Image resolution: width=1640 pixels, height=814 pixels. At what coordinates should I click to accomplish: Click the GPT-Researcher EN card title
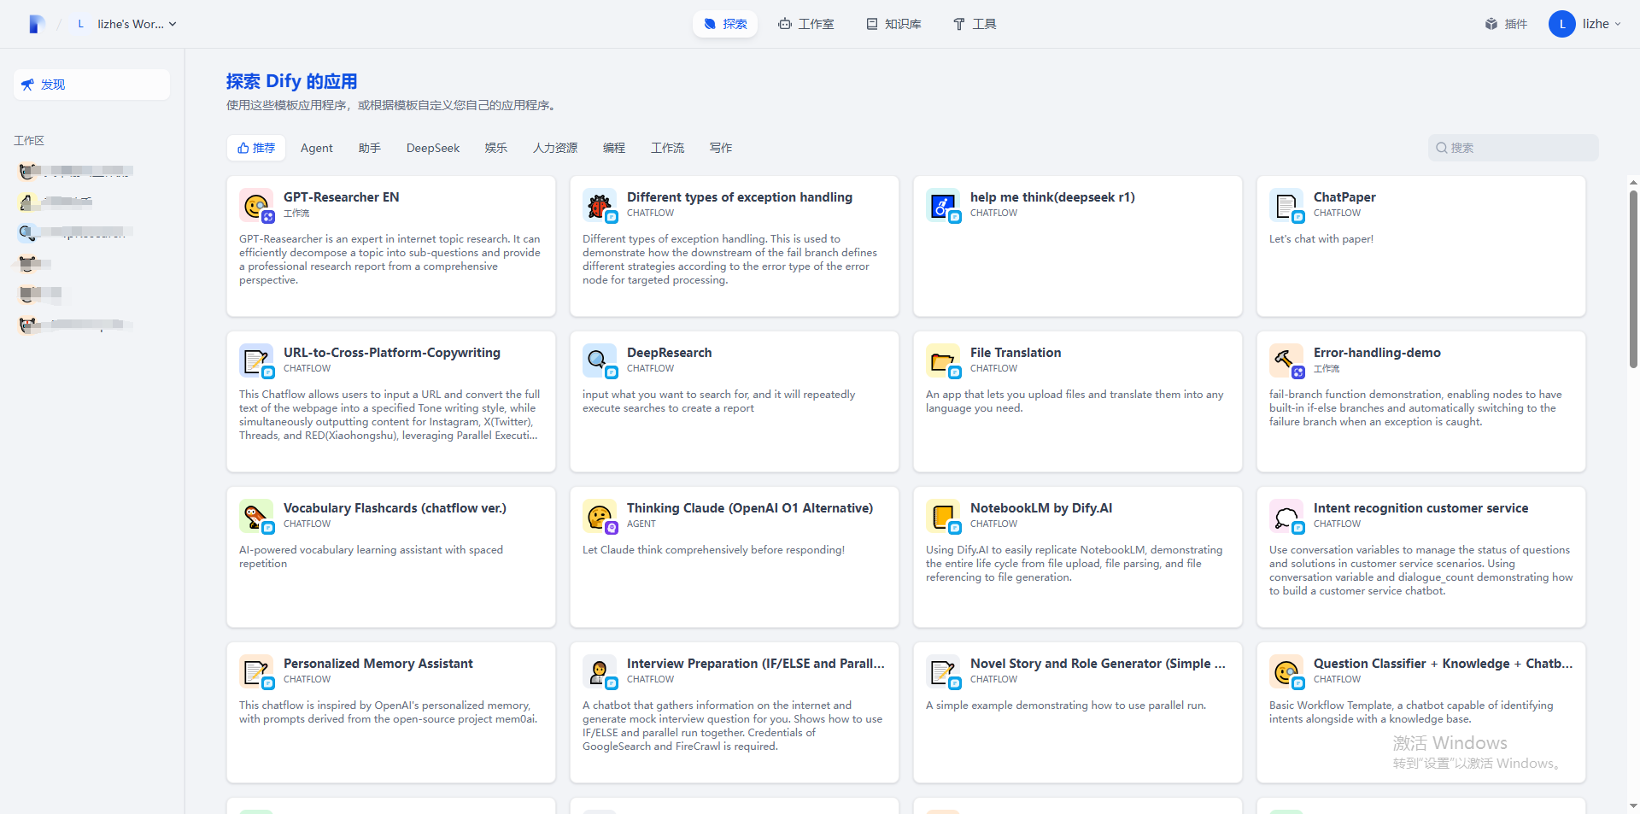341,197
